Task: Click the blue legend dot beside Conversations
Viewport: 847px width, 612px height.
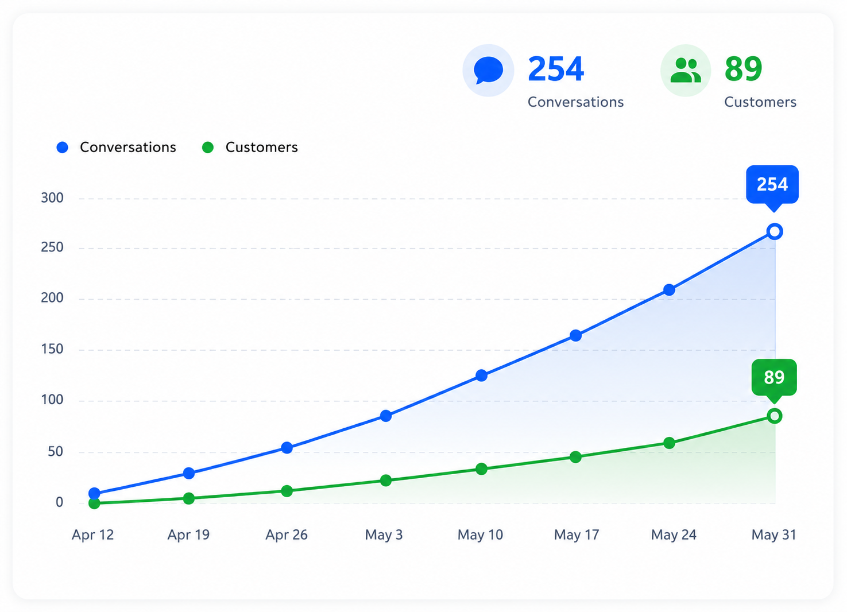Action: coord(63,148)
